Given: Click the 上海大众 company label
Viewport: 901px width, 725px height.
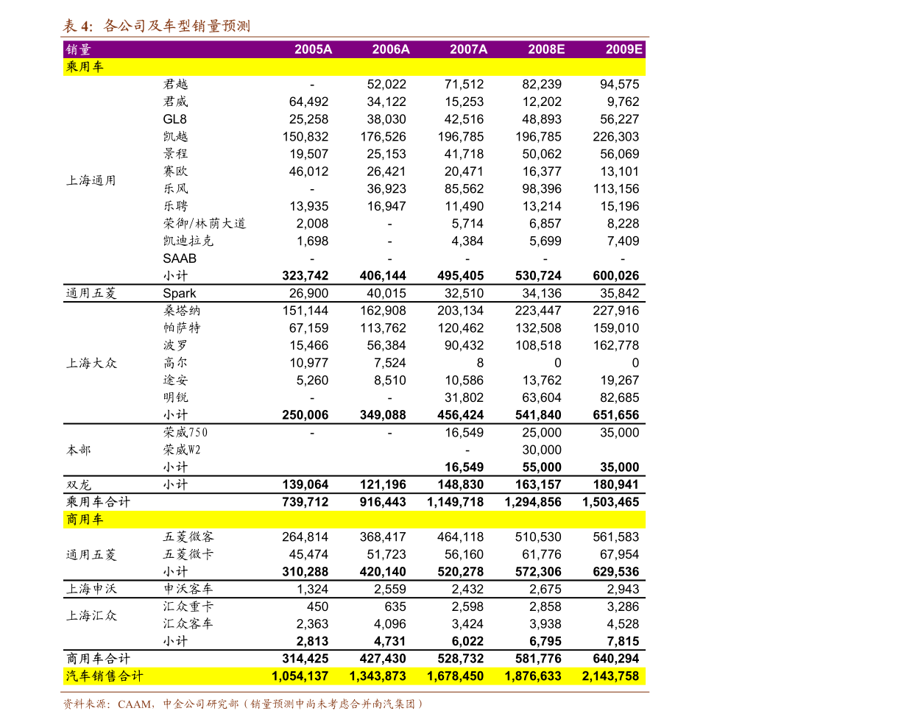Looking at the screenshot, I should (91, 363).
